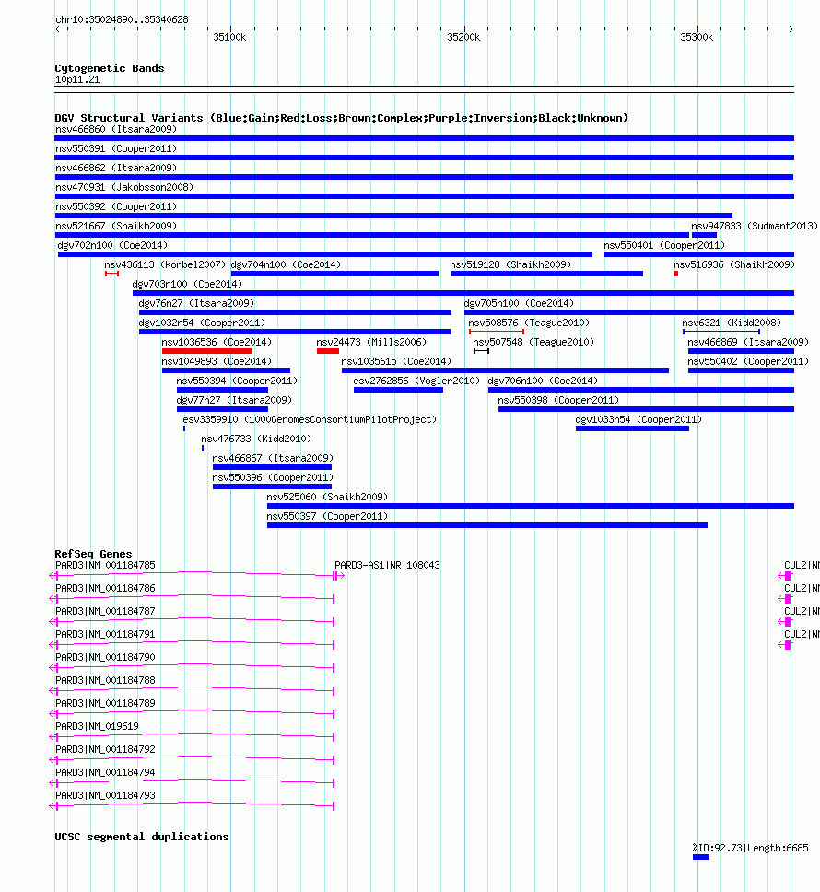Screen dimensions: 820x892
Task: Select the red nsv508576 (Teague2010) loss span
Action: (497, 332)
